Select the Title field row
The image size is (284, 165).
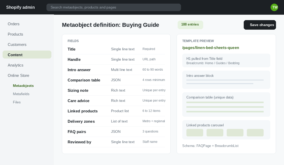click(x=116, y=49)
